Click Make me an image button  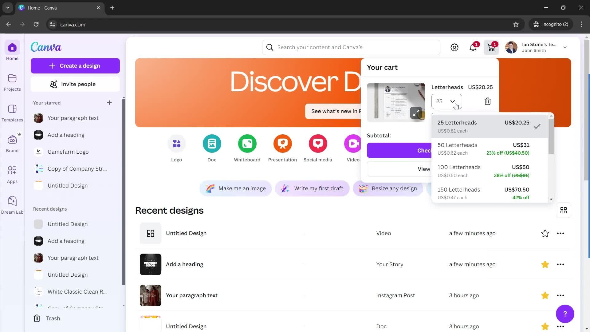[236, 188]
